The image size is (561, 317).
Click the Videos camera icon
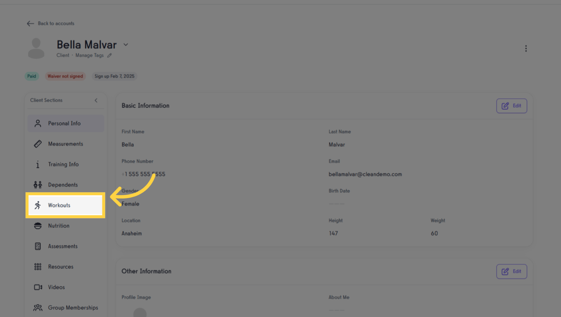[38, 287]
